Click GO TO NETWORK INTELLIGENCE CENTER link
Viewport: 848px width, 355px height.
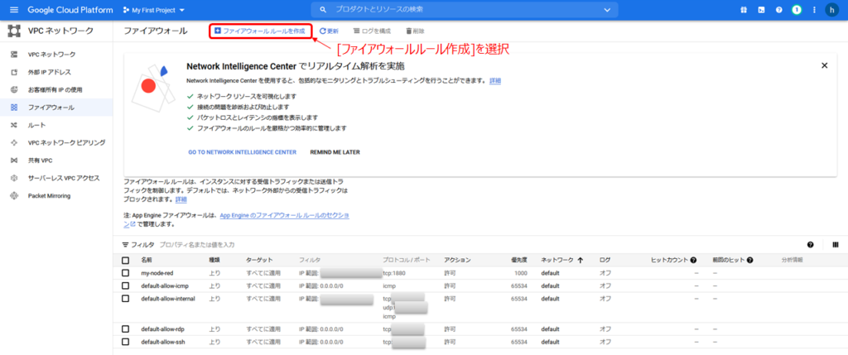[x=242, y=152]
